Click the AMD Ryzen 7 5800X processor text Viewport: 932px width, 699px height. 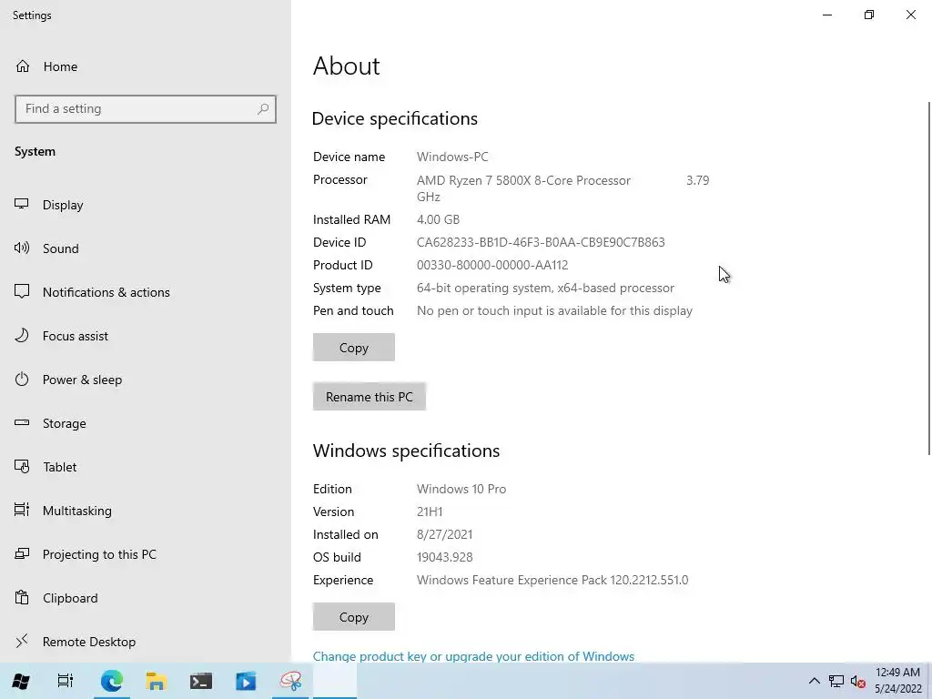(523, 180)
